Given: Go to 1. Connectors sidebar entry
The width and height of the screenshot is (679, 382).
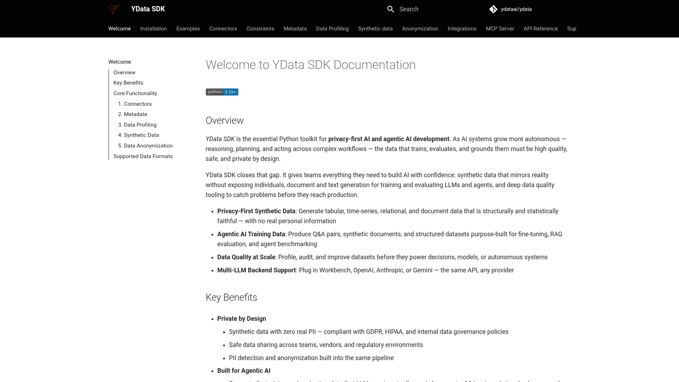Looking at the screenshot, I should click(135, 104).
